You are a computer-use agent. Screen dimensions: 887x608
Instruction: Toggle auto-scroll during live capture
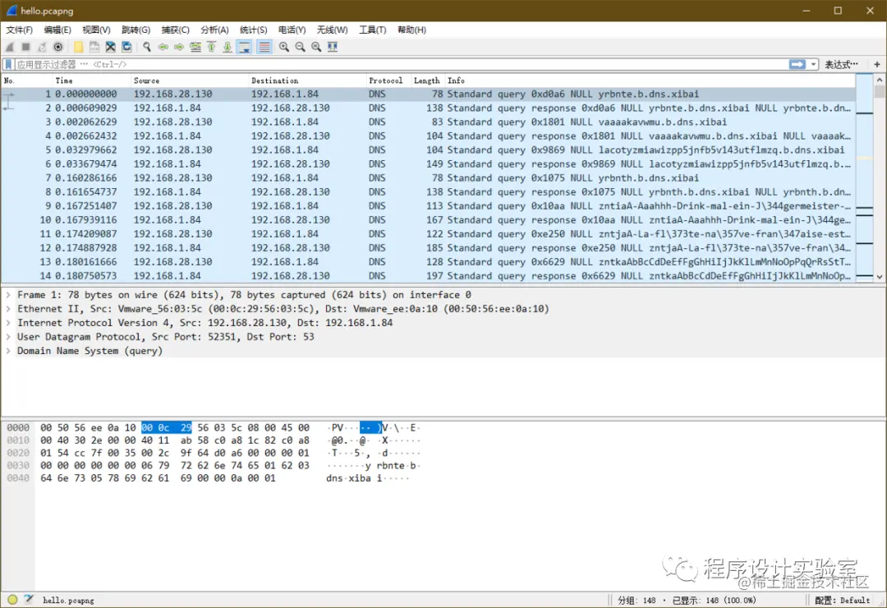click(x=245, y=47)
